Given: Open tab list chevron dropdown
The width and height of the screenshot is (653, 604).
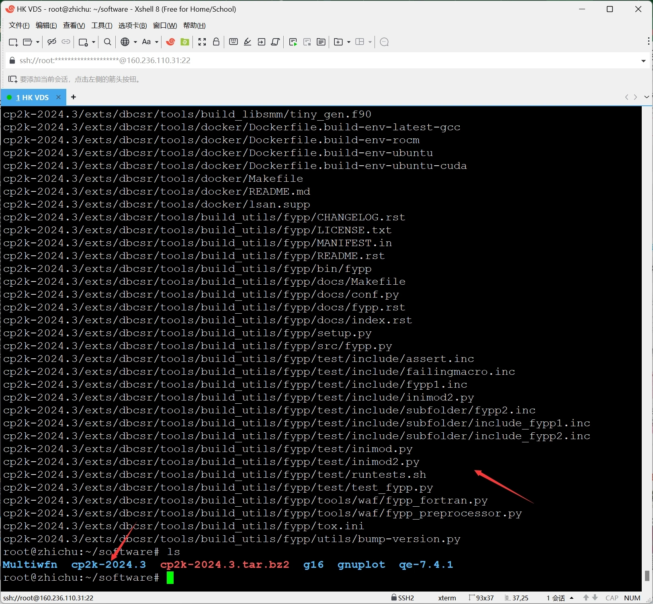Looking at the screenshot, I should tap(647, 97).
